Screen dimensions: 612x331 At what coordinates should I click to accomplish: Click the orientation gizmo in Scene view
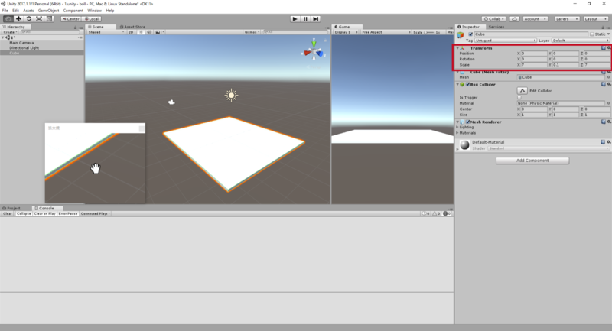click(314, 50)
